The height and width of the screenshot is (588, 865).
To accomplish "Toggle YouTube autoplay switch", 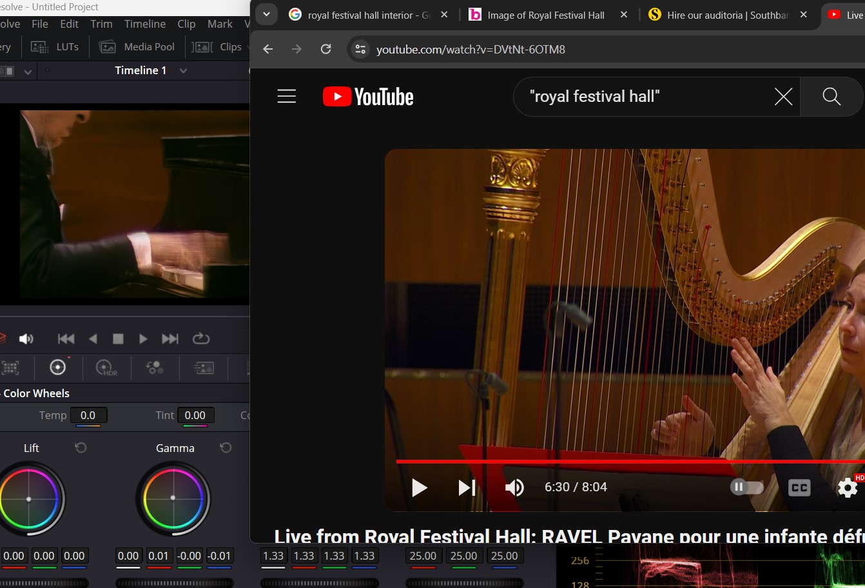I will [x=746, y=487].
